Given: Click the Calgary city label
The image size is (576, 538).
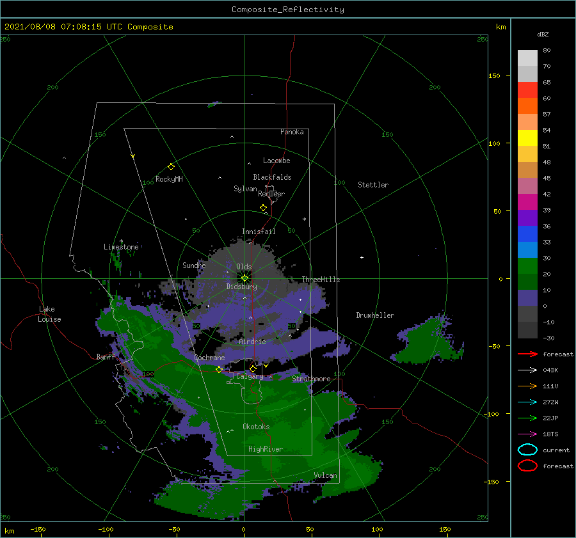Looking at the screenshot, I should click(x=250, y=376).
